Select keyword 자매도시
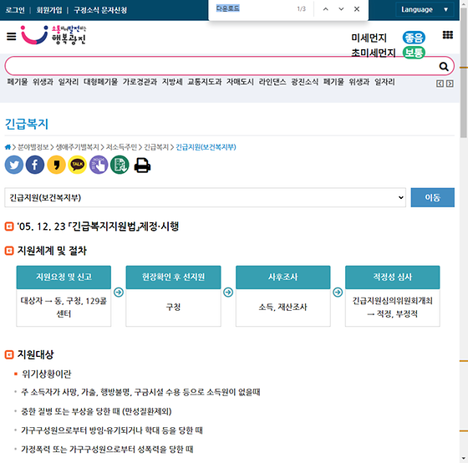Image resolution: width=468 pixels, height=463 pixels. 240,82
